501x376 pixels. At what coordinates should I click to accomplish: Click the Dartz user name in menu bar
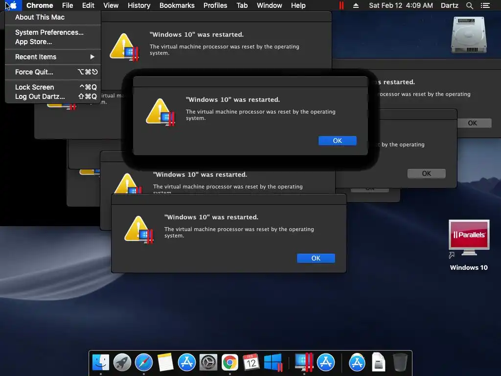449,5
